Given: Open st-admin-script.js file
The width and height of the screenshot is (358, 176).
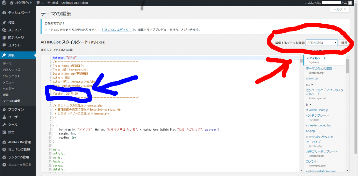Looking at the screenshot, I should point(317,110).
